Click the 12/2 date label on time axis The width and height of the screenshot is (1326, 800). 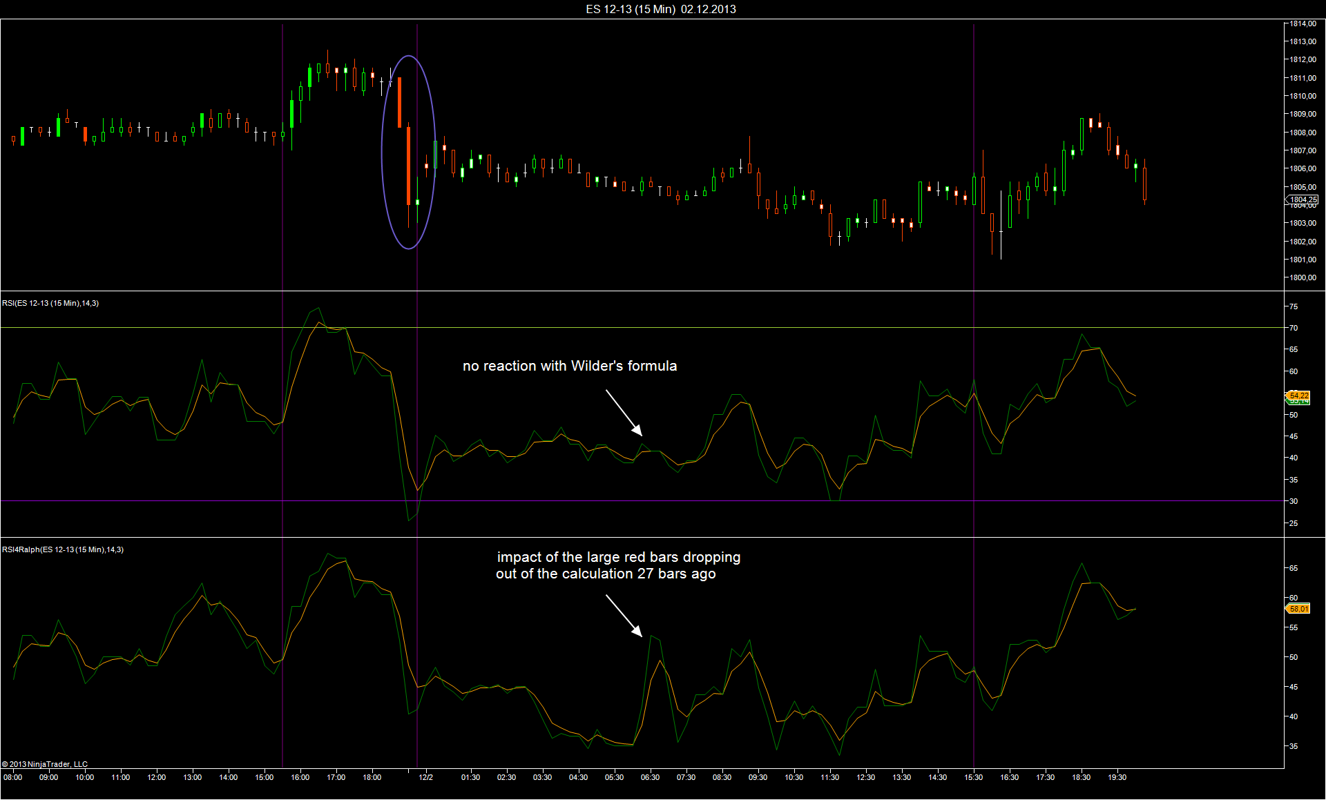426,777
